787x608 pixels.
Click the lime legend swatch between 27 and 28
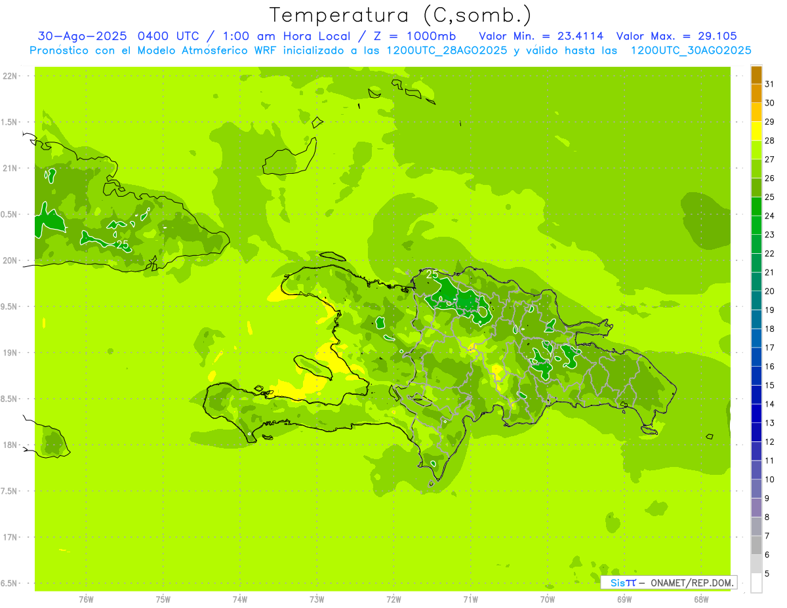click(x=756, y=150)
